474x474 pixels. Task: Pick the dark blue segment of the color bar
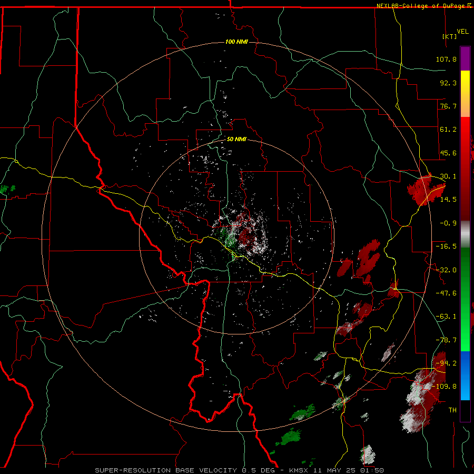click(465, 363)
